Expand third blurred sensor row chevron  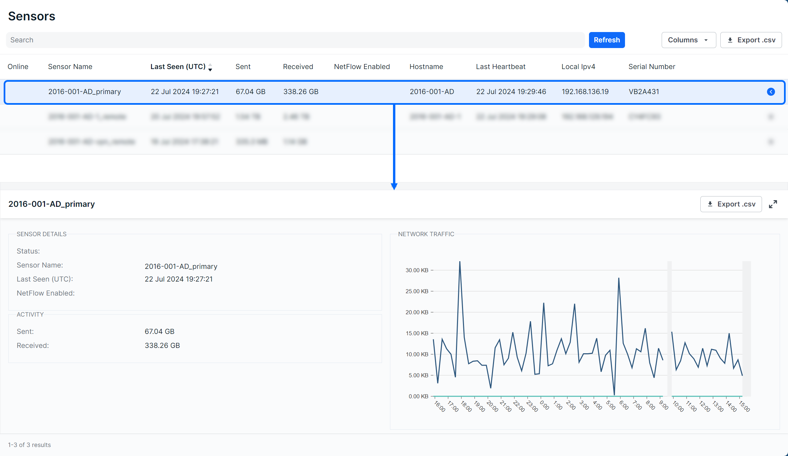click(x=771, y=142)
